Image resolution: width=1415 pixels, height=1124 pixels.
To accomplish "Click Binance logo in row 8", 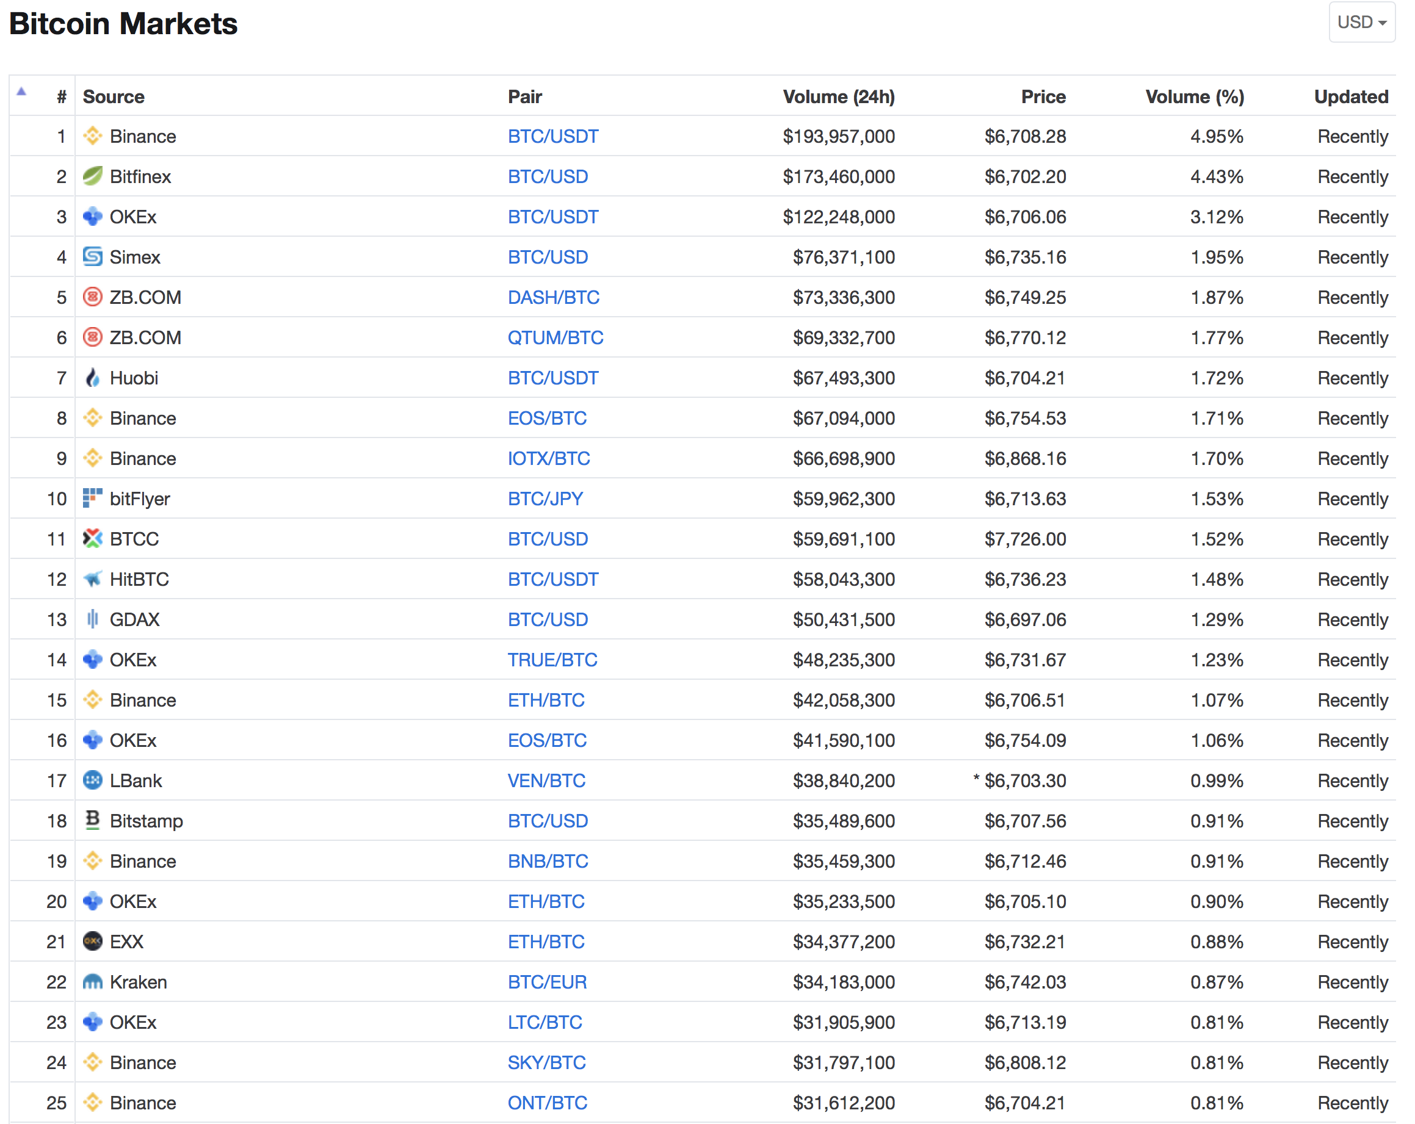I will tap(93, 417).
